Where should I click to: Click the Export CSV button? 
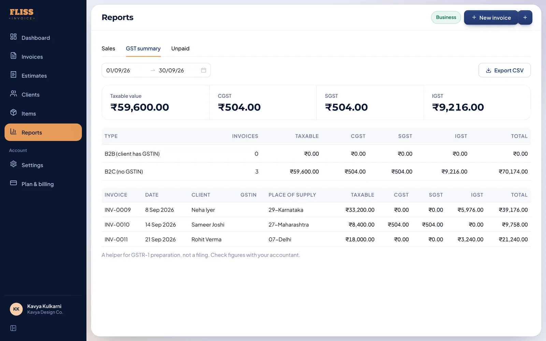504,70
